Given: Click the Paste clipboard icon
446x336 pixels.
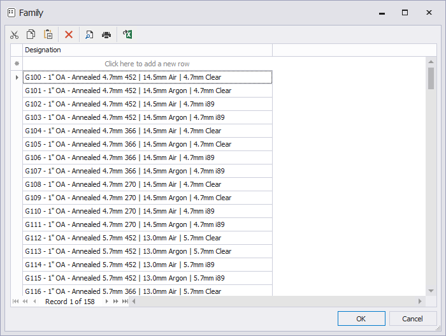Looking at the screenshot, I should coord(48,34).
